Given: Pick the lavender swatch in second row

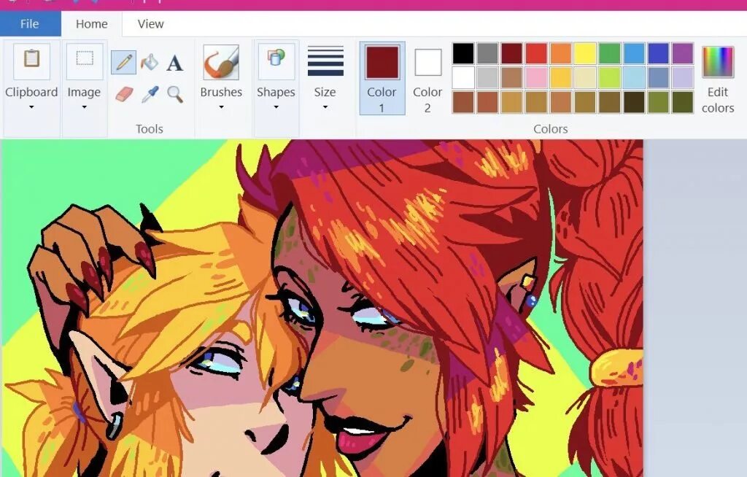Looking at the screenshot, I should [x=683, y=77].
